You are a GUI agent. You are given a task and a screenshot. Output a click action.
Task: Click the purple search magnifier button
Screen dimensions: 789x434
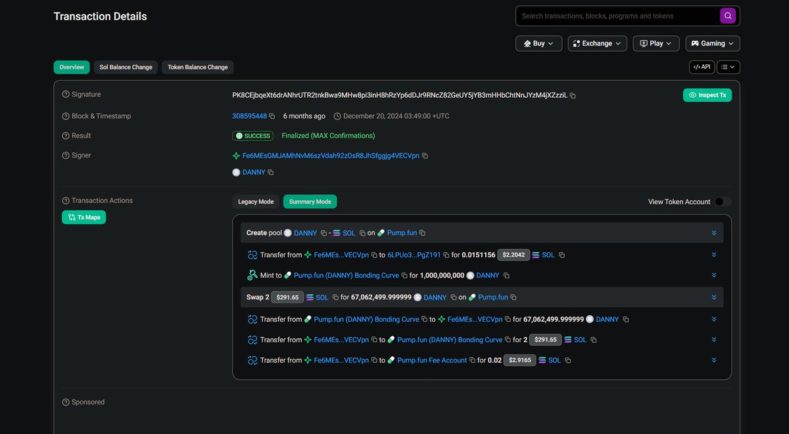tap(728, 16)
